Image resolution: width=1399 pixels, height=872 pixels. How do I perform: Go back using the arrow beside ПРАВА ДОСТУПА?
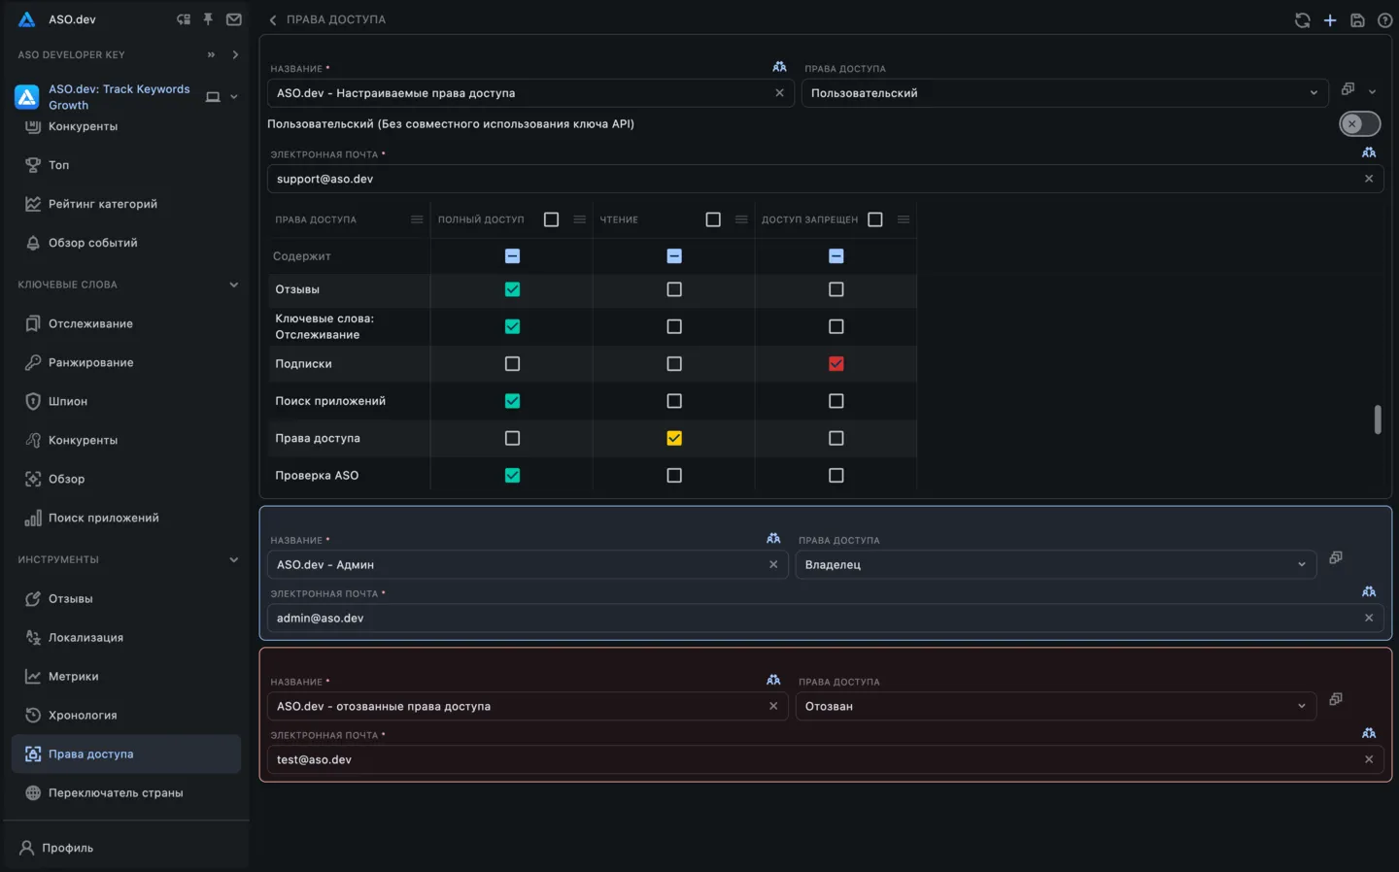[273, 19]
